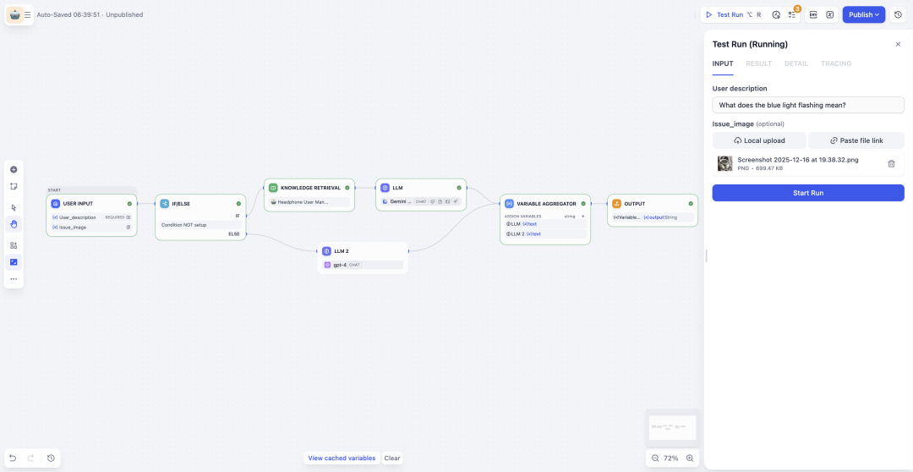The width and height of the screenshot is (913, 472).
Task: Click the Start Run button
Action: pos(807,193)
